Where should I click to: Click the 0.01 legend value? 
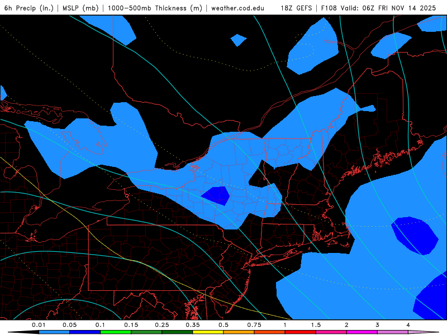[x=39, y=325]
